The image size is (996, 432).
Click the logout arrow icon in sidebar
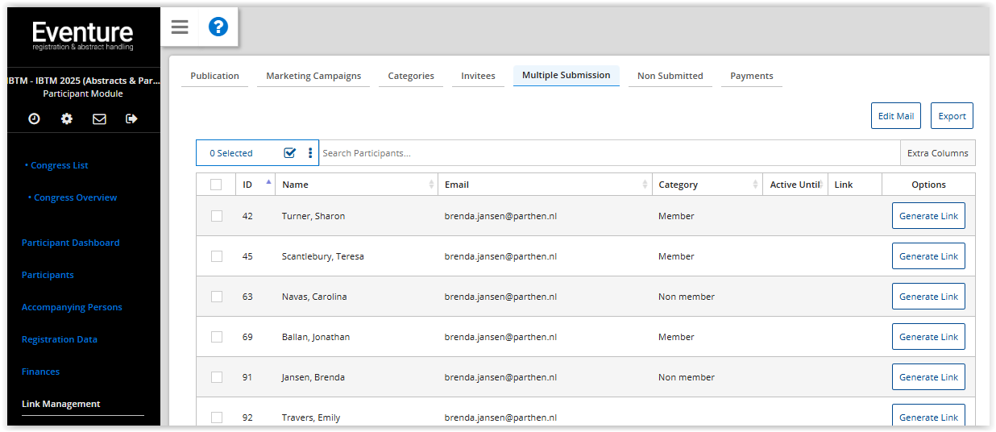[x=132, y=118]
